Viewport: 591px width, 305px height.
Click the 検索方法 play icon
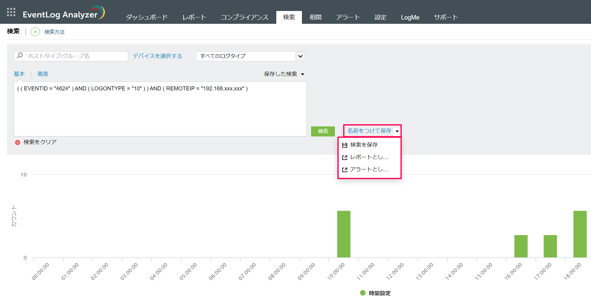[35, 32]
